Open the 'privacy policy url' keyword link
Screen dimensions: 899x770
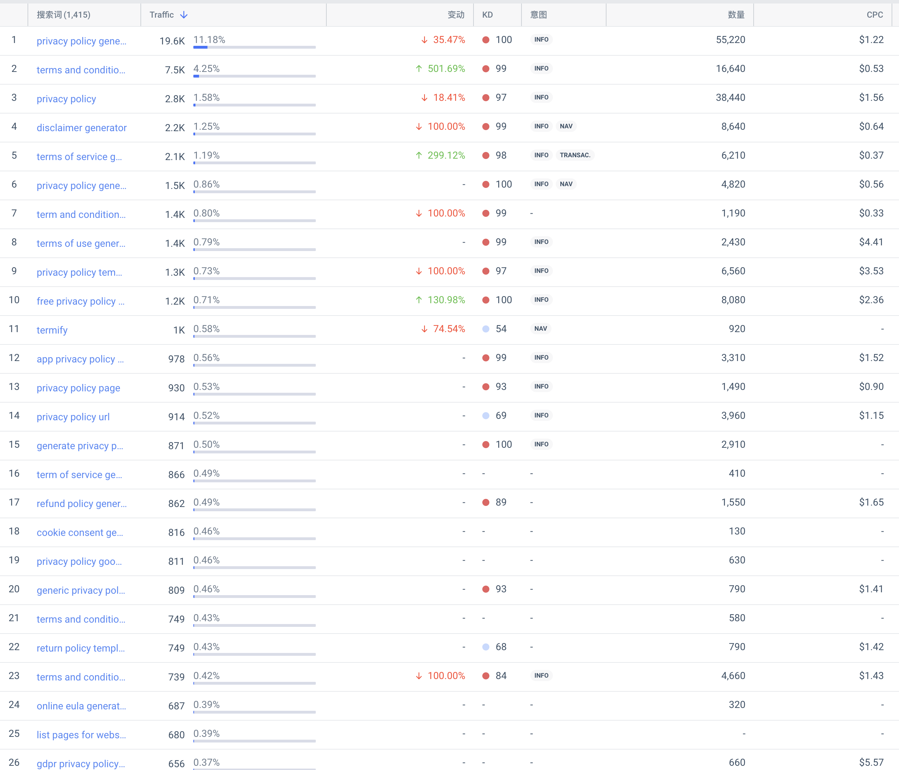[73, 417]
